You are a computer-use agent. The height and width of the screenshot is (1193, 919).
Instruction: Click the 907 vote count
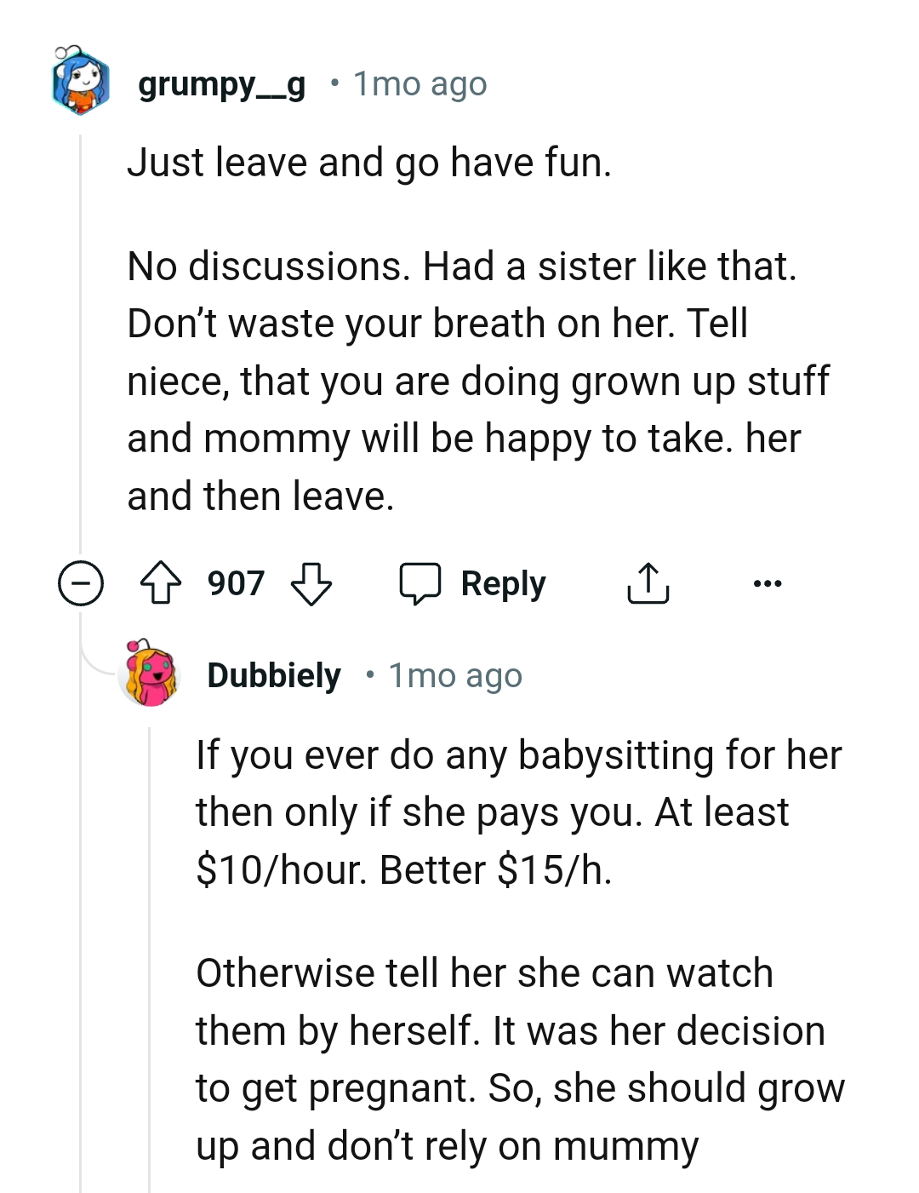point(235,582)
